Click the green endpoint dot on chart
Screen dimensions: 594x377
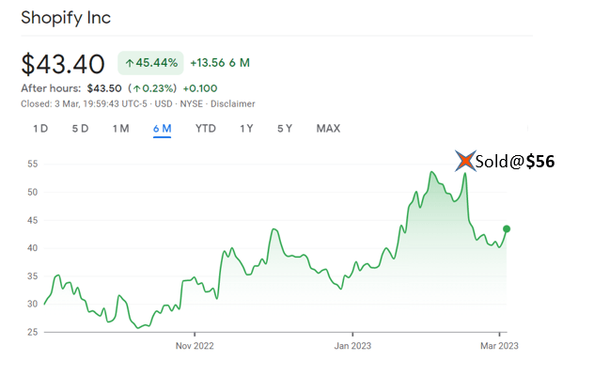pos(508,228)
